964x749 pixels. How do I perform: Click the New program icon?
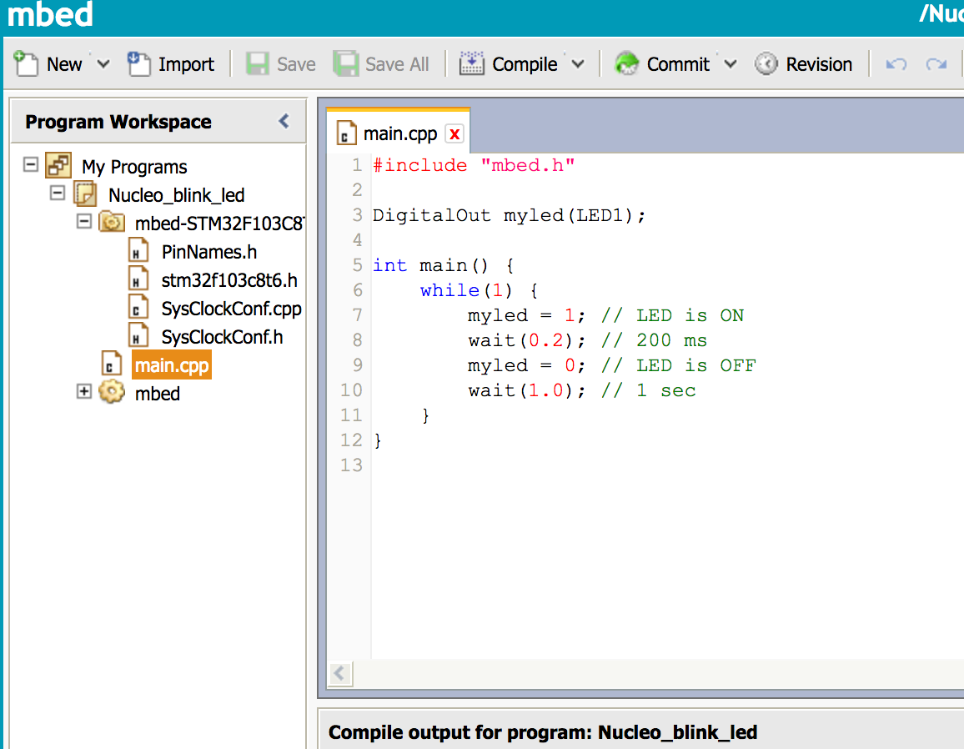(x=28, y=63)
